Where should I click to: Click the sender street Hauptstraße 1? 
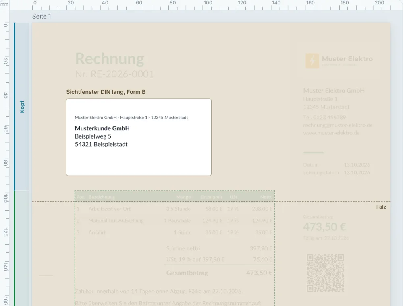pyautogui.click(x=320, y=99)
